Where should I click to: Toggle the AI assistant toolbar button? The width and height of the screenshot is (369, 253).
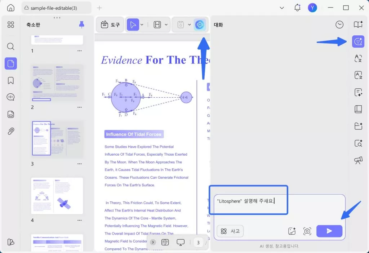point(200,25)
